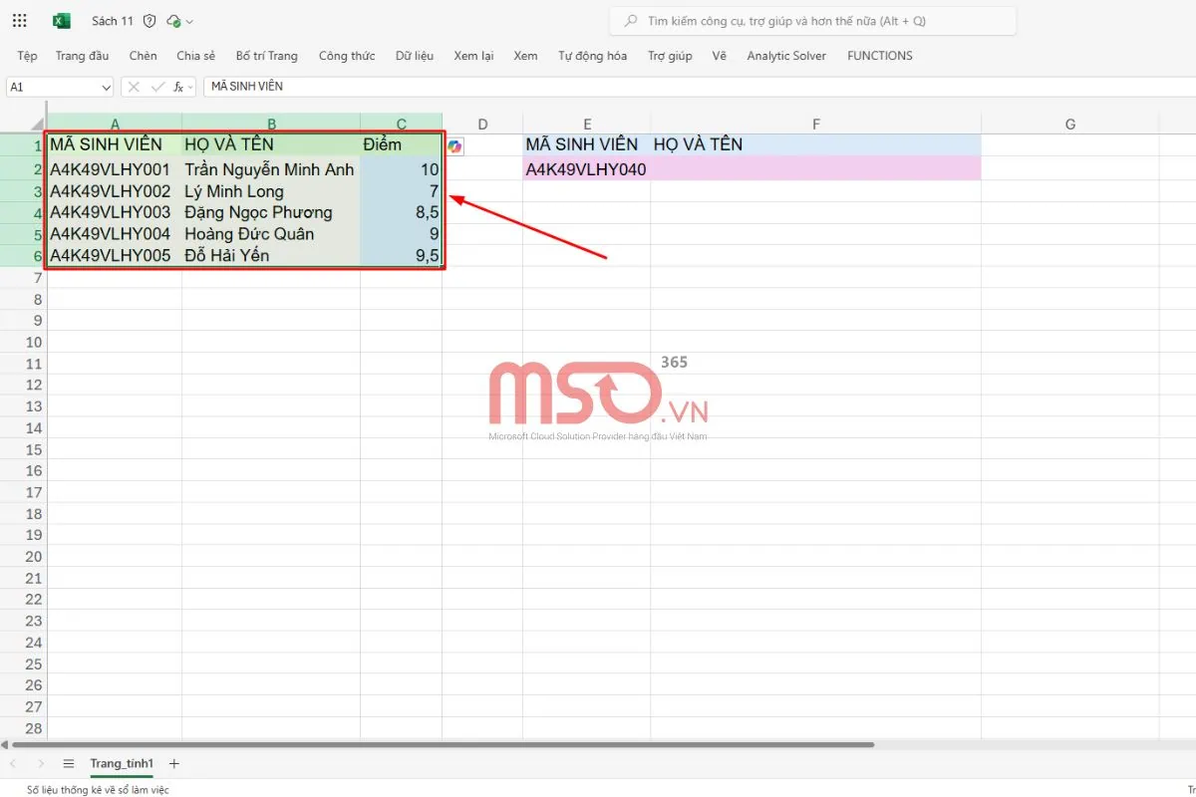Click the green checkmark to confirm entry
The height and width of the screenshot is (797, 1196).
click(156, 87)
